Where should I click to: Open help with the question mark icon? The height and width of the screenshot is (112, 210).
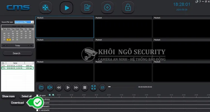200,2
